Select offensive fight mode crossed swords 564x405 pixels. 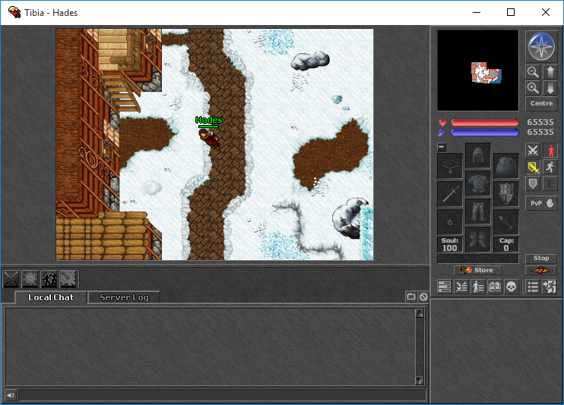point(533,150)
